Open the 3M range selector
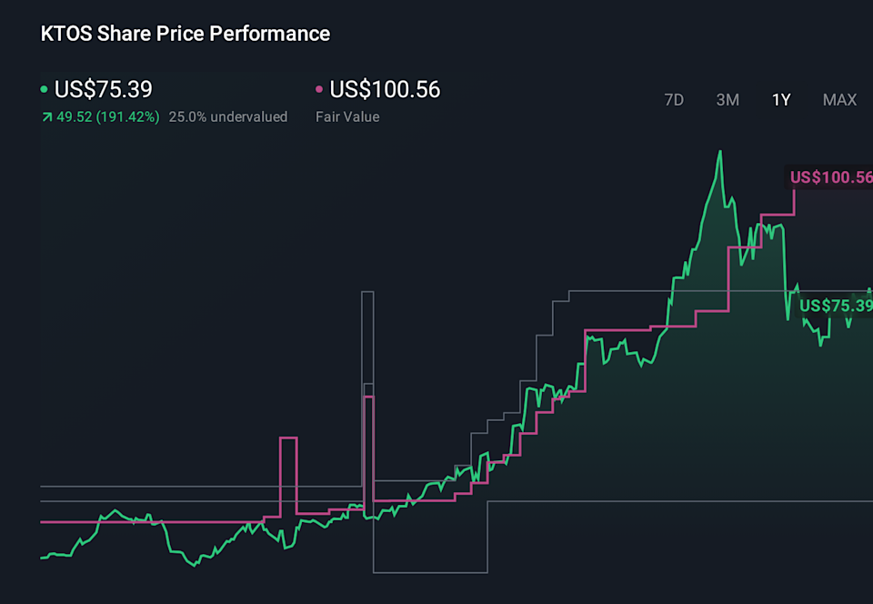 tap(727, 100)
